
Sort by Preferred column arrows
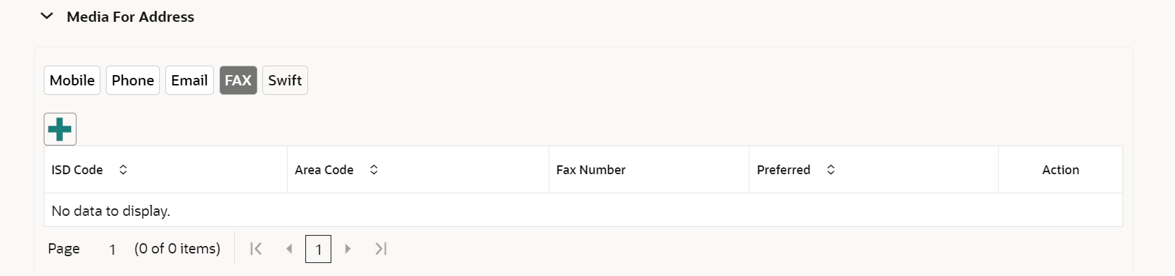click(831, 169)
